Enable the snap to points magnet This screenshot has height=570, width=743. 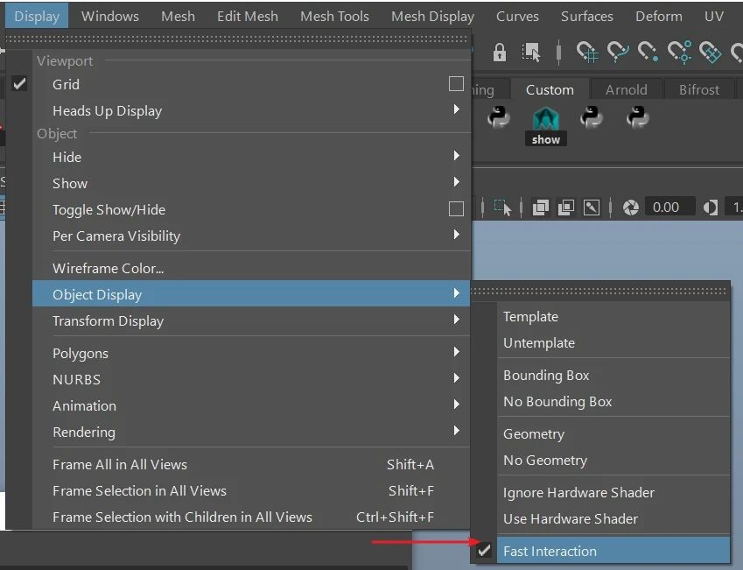click(648, 53)
